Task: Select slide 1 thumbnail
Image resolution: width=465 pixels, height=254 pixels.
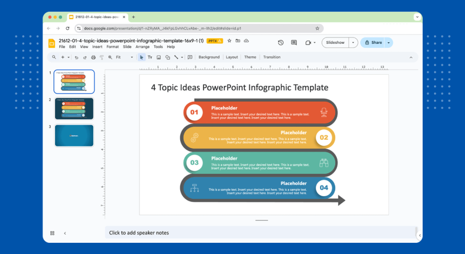Action: 74,82
